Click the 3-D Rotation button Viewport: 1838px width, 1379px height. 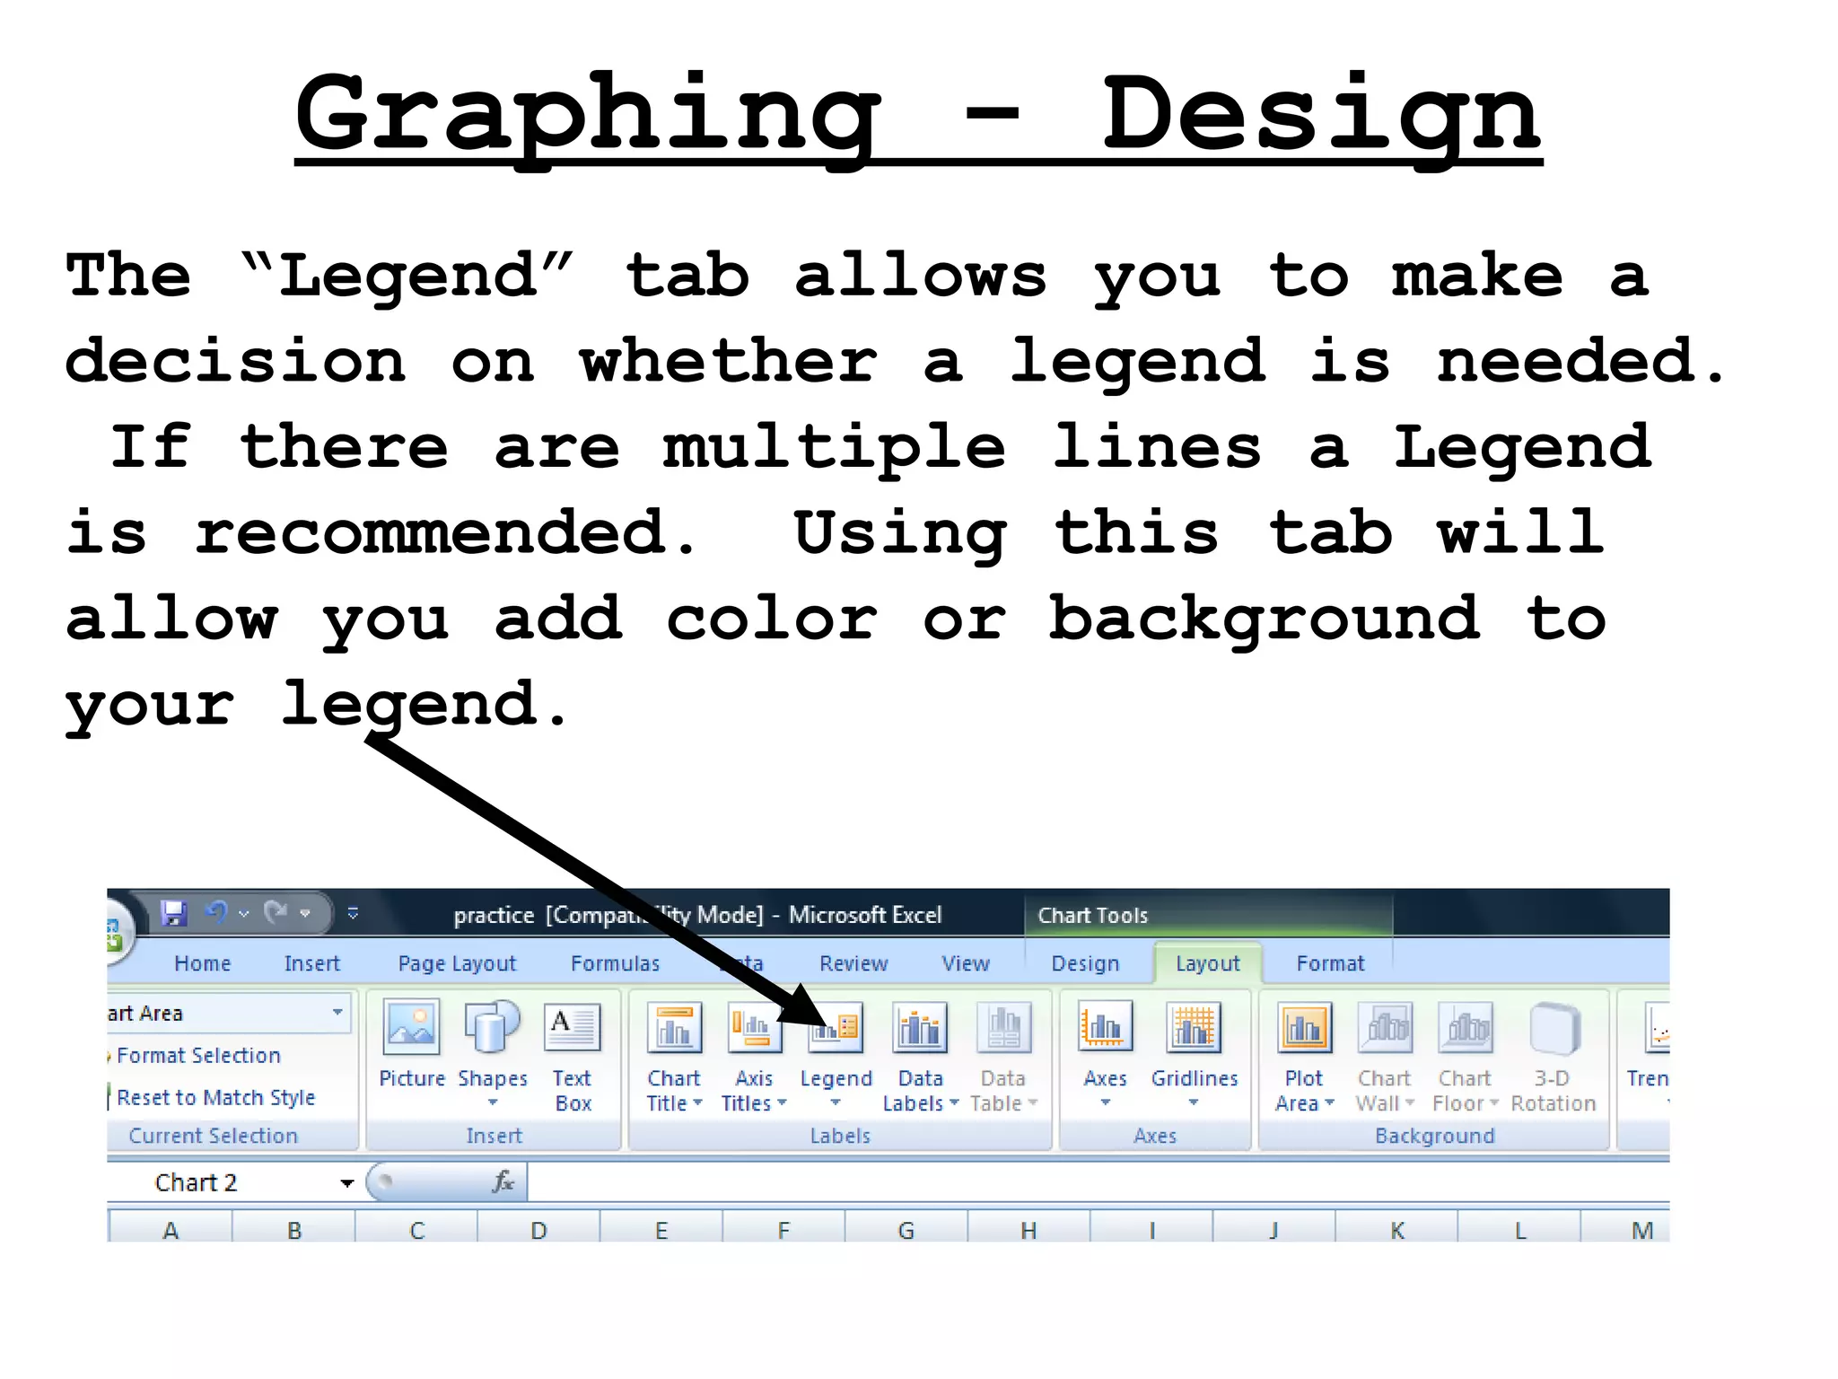(x=1554, y=1057)
